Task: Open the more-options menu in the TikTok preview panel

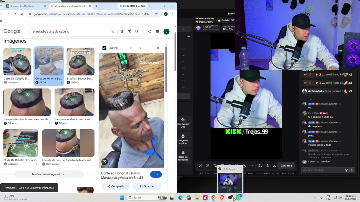Action: point(149,48)
